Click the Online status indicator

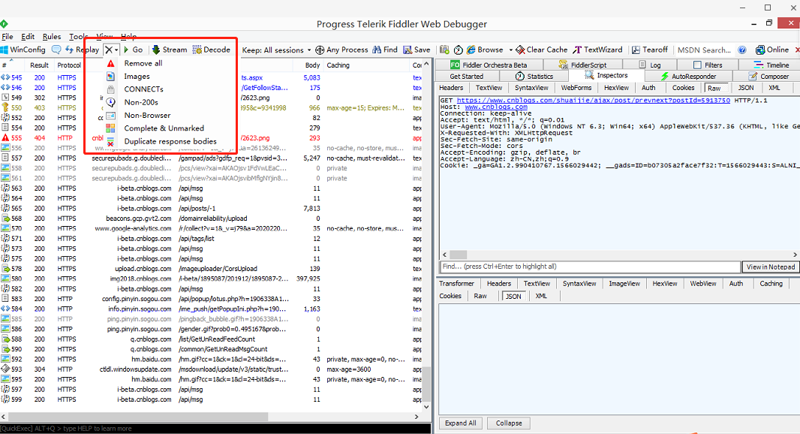tap(772, 50)
